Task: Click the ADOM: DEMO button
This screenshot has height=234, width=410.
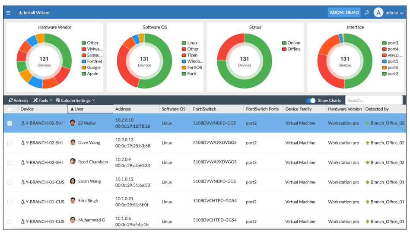Action: [344, 13]
